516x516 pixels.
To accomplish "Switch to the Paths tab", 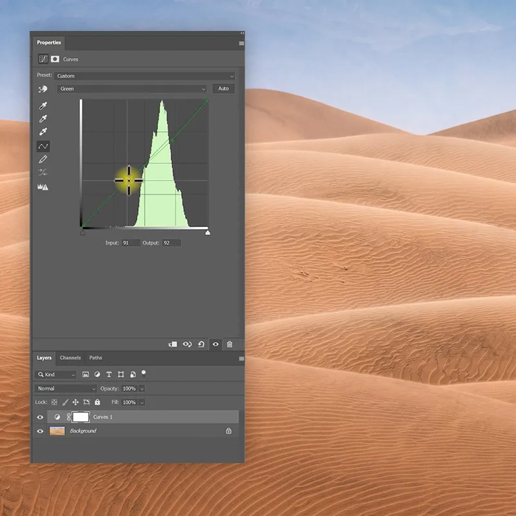I will [x=95, y=358].
